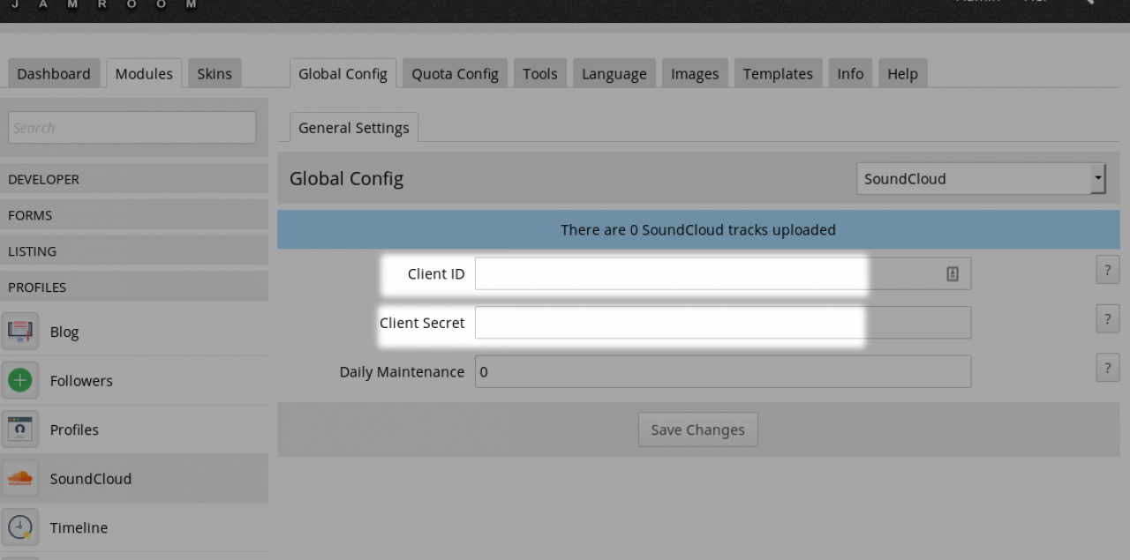
Task: Open help for Client ID setting
Action: (1107, 270)
